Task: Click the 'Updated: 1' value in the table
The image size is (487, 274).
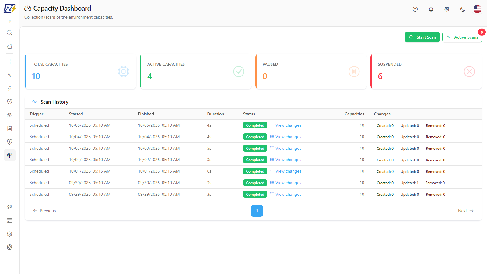Action: coord(409,183)
